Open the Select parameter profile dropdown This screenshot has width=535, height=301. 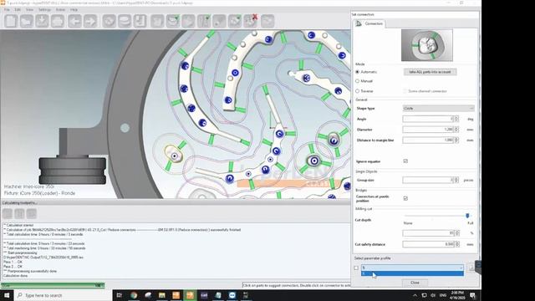coord(412,268)
